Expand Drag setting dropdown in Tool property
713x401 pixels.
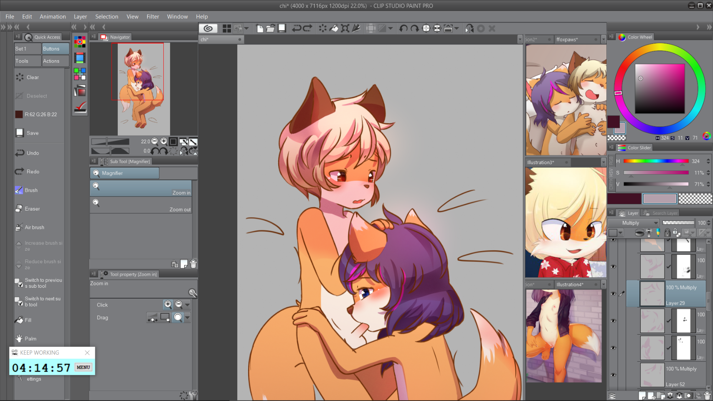click(188, 317)
